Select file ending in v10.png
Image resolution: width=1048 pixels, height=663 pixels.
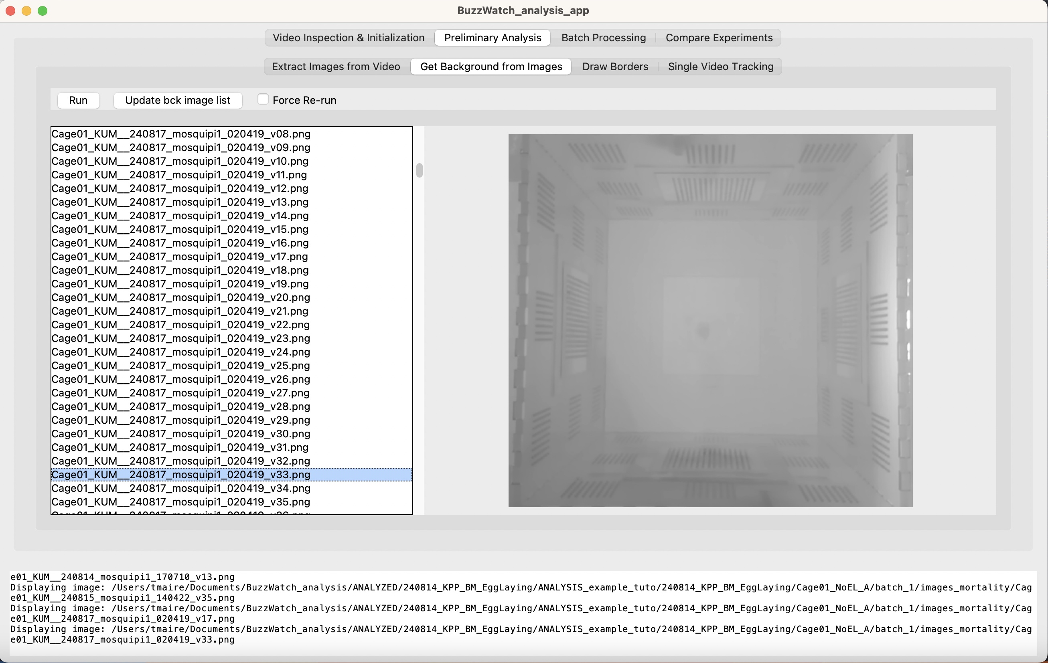tap(231, 161)
